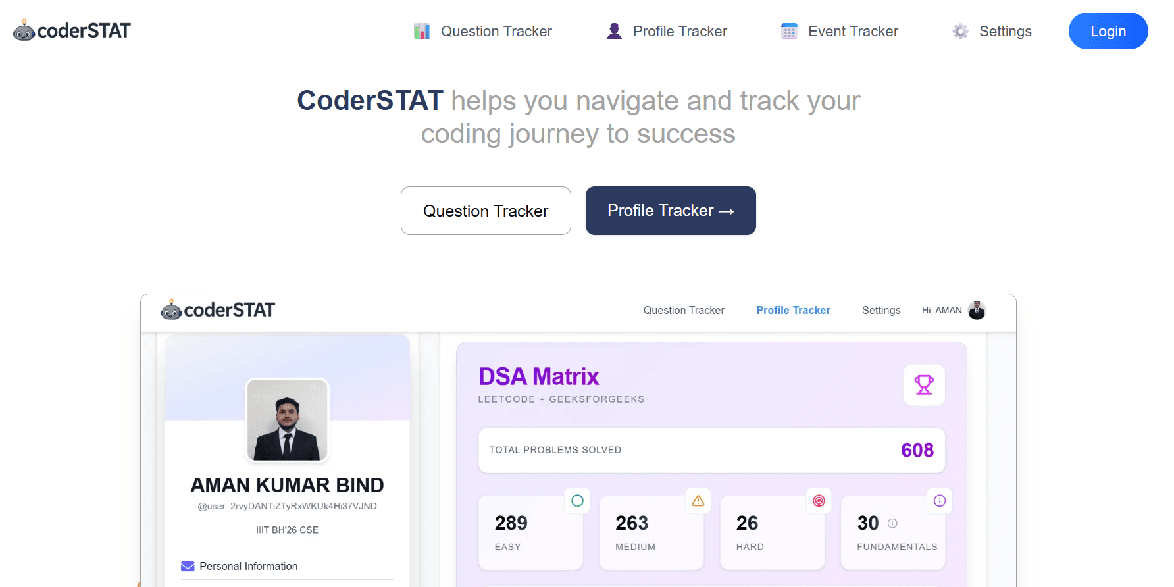Click the trophy icon in the DSA Matrix card
This screenshot has height=587, width=1174.
click(924, 385)
